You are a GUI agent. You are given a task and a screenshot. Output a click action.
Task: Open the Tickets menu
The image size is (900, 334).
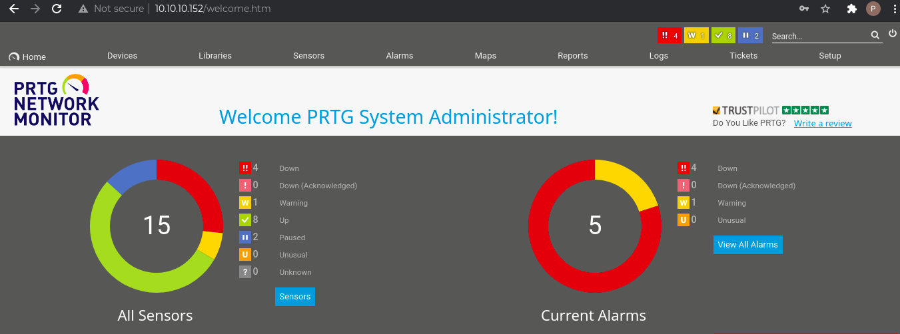743,56
